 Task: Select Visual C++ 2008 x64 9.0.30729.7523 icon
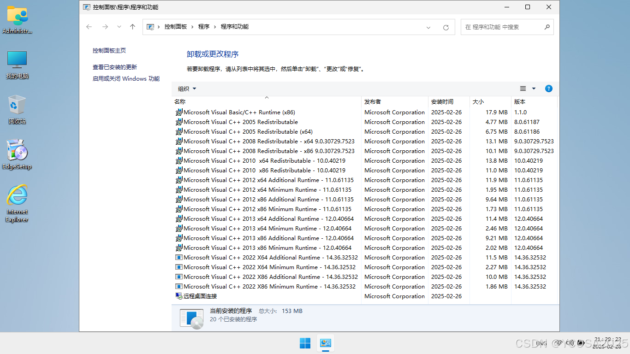(x=179, y=142)
